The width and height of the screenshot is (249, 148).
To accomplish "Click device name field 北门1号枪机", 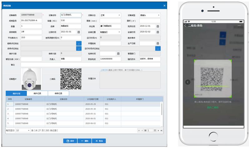I will tap(71, 15).
